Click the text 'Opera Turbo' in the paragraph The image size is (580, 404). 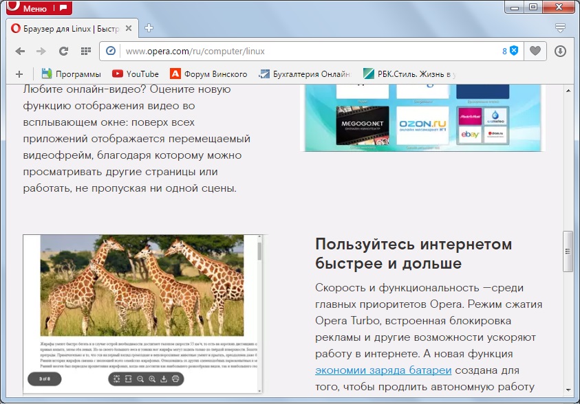[347, 321]
